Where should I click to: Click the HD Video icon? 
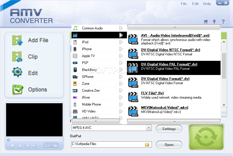pyautogui.click(x=75, y=111)
